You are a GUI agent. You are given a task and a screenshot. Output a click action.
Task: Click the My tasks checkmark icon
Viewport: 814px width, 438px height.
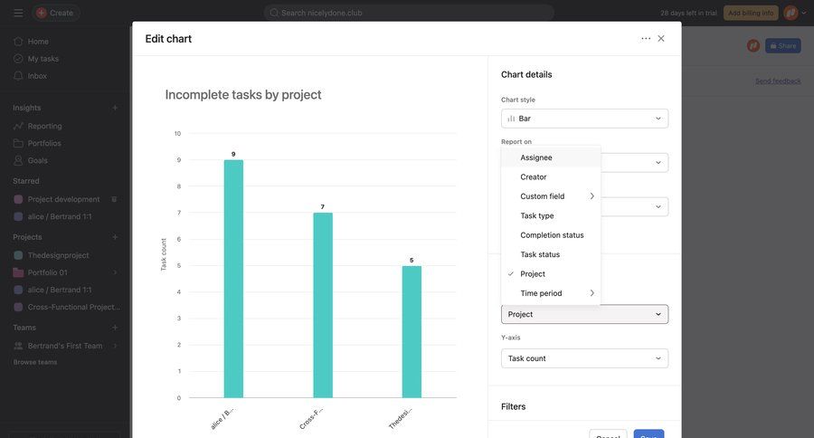click(18, 59)
